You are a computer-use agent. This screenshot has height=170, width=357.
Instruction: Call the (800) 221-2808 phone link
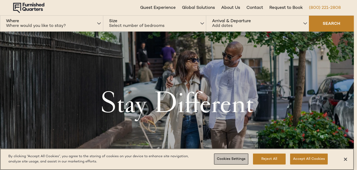click(325, 8)
